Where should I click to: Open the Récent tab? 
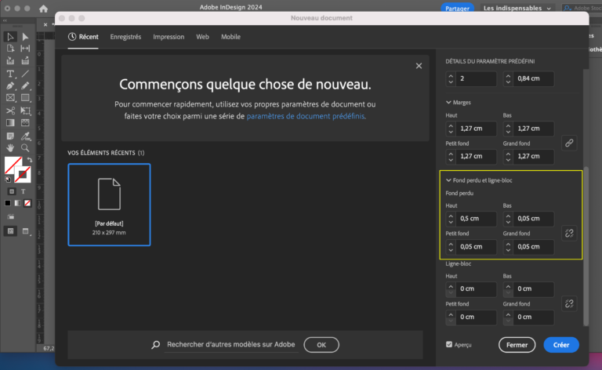click(x=83, y=37)
